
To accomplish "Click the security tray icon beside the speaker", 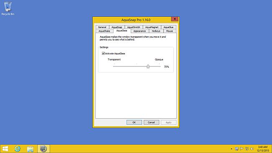I will coord(247,149).
